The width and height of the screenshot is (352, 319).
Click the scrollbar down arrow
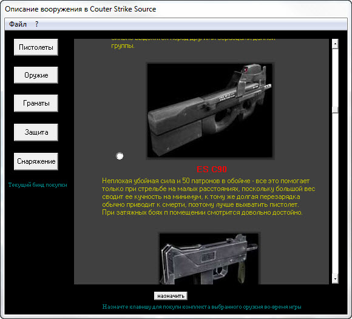335,279
